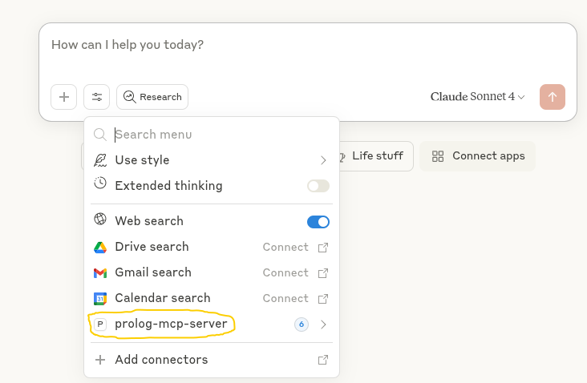Click the Gmail icon
The image size is (587, 383).
point(100,273)
